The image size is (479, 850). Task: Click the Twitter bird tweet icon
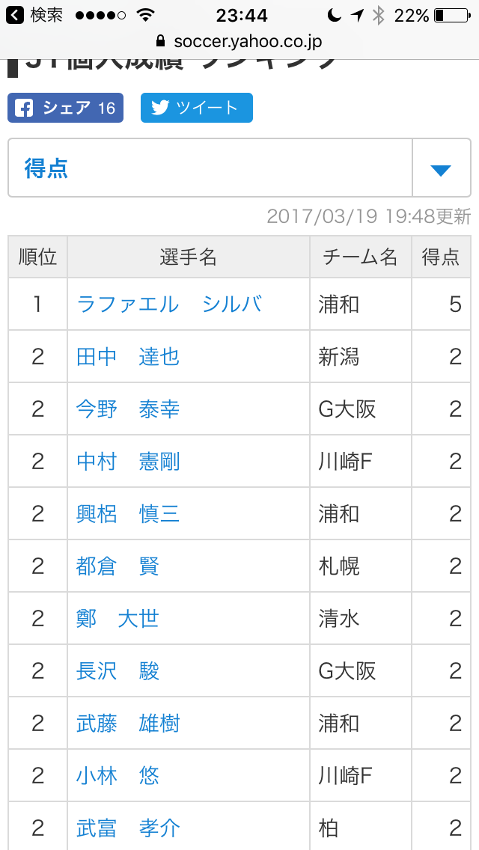pyautogui.click(x=160, y=108)
